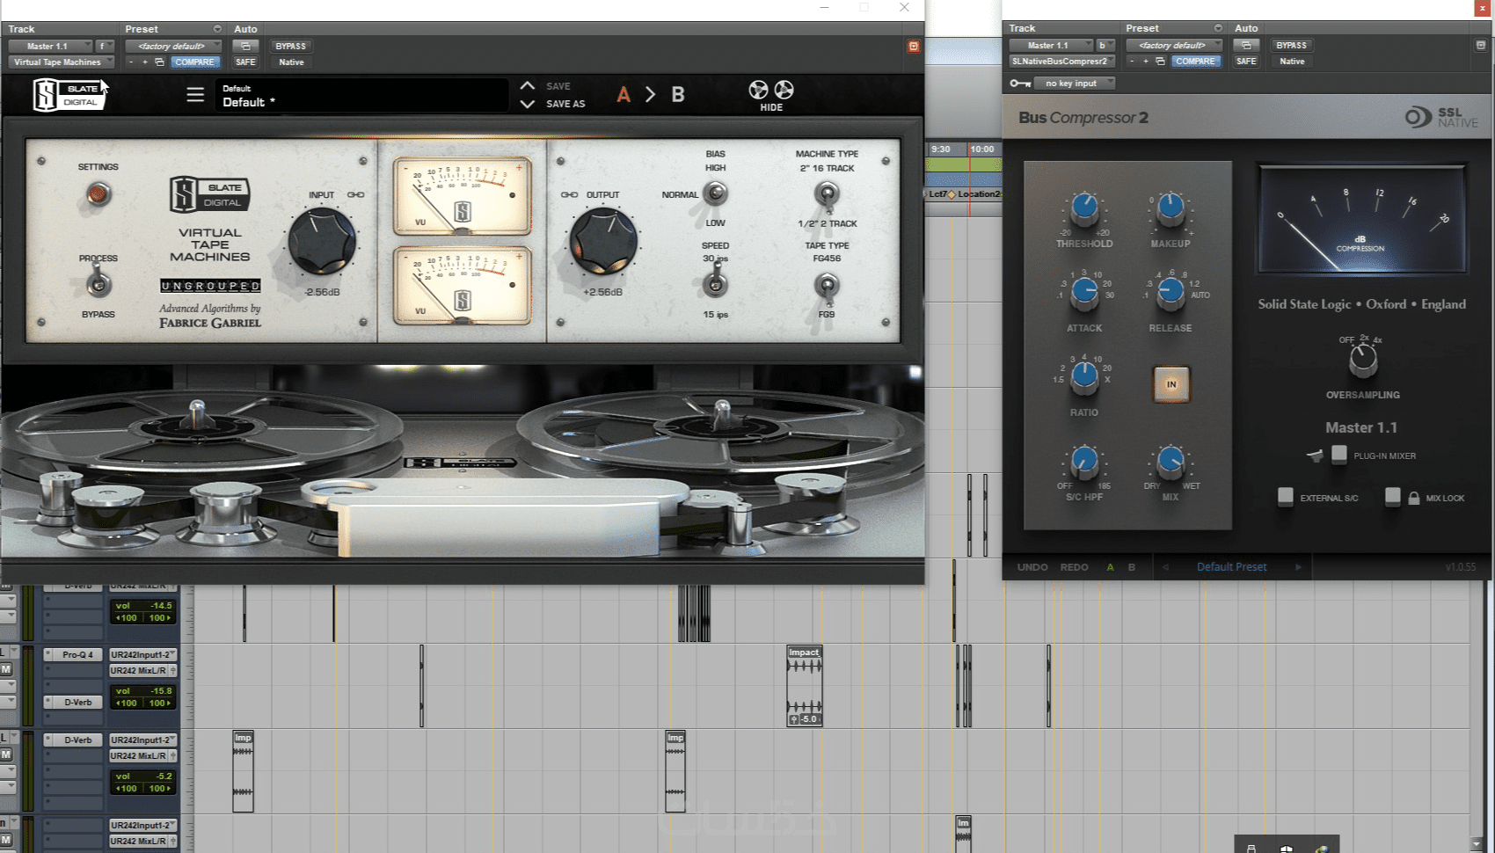The height and width of the screenshot is (853, 1495).
Task: Open UR242Input1-2 input selector on Pro-Q 4 track
Action: (x=142, y=655)
